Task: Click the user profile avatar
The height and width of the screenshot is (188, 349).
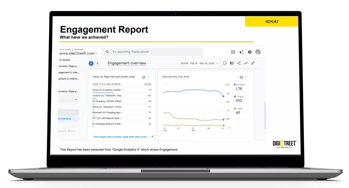Action: point(258,52)
